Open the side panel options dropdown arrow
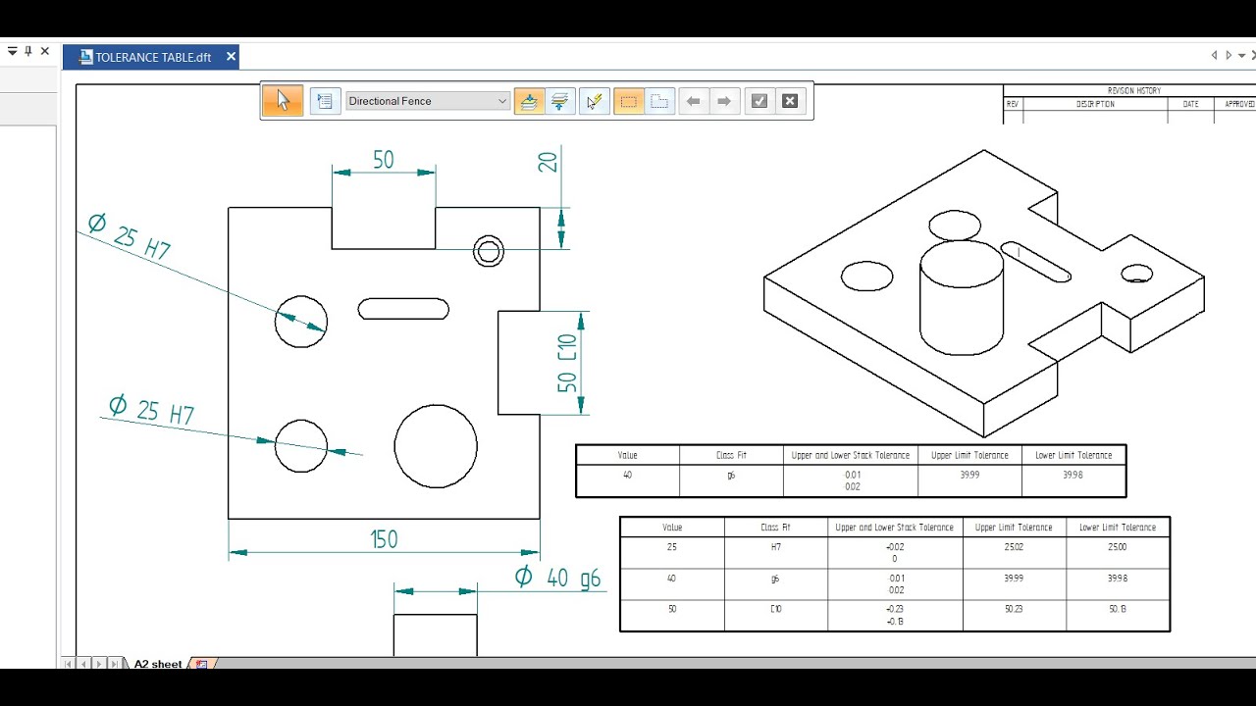This screenshot has height=706, width=1256. click(13, 51)
